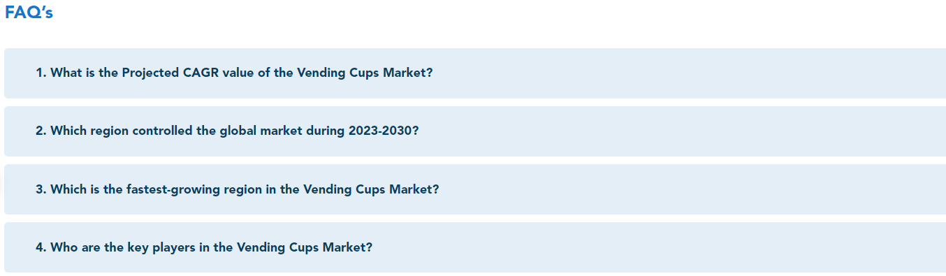946x276 pixels.
Task: Select the question starting with 'What is'
Action: (475, 73)
